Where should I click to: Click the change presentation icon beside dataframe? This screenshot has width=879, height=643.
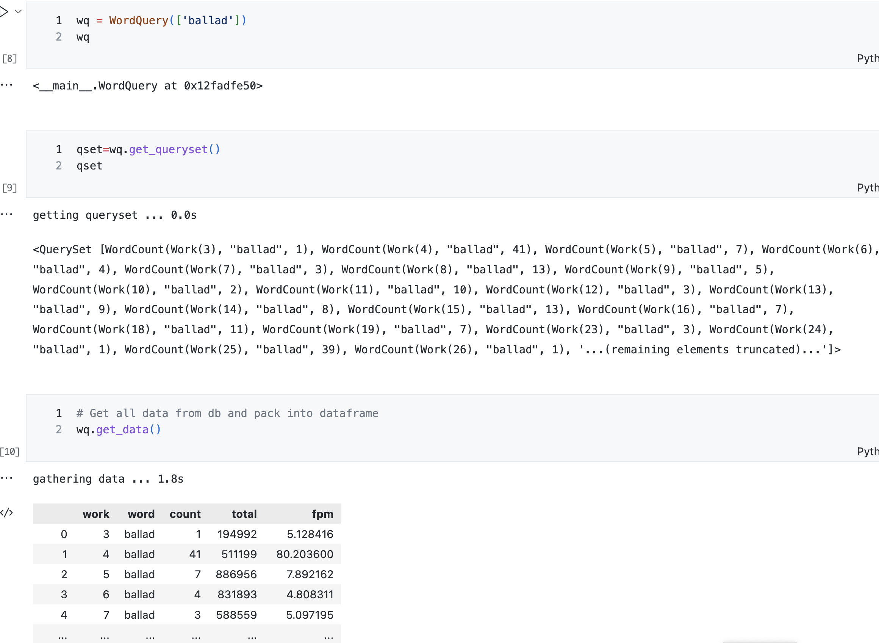[x=6, y=513]
